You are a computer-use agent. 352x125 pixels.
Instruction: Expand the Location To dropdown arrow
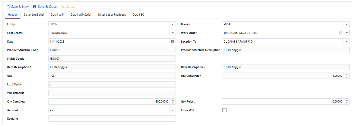[346, 41]
